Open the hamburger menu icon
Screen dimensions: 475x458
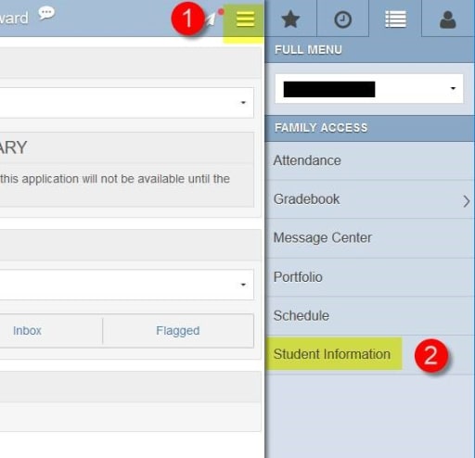tap(245, 19)
